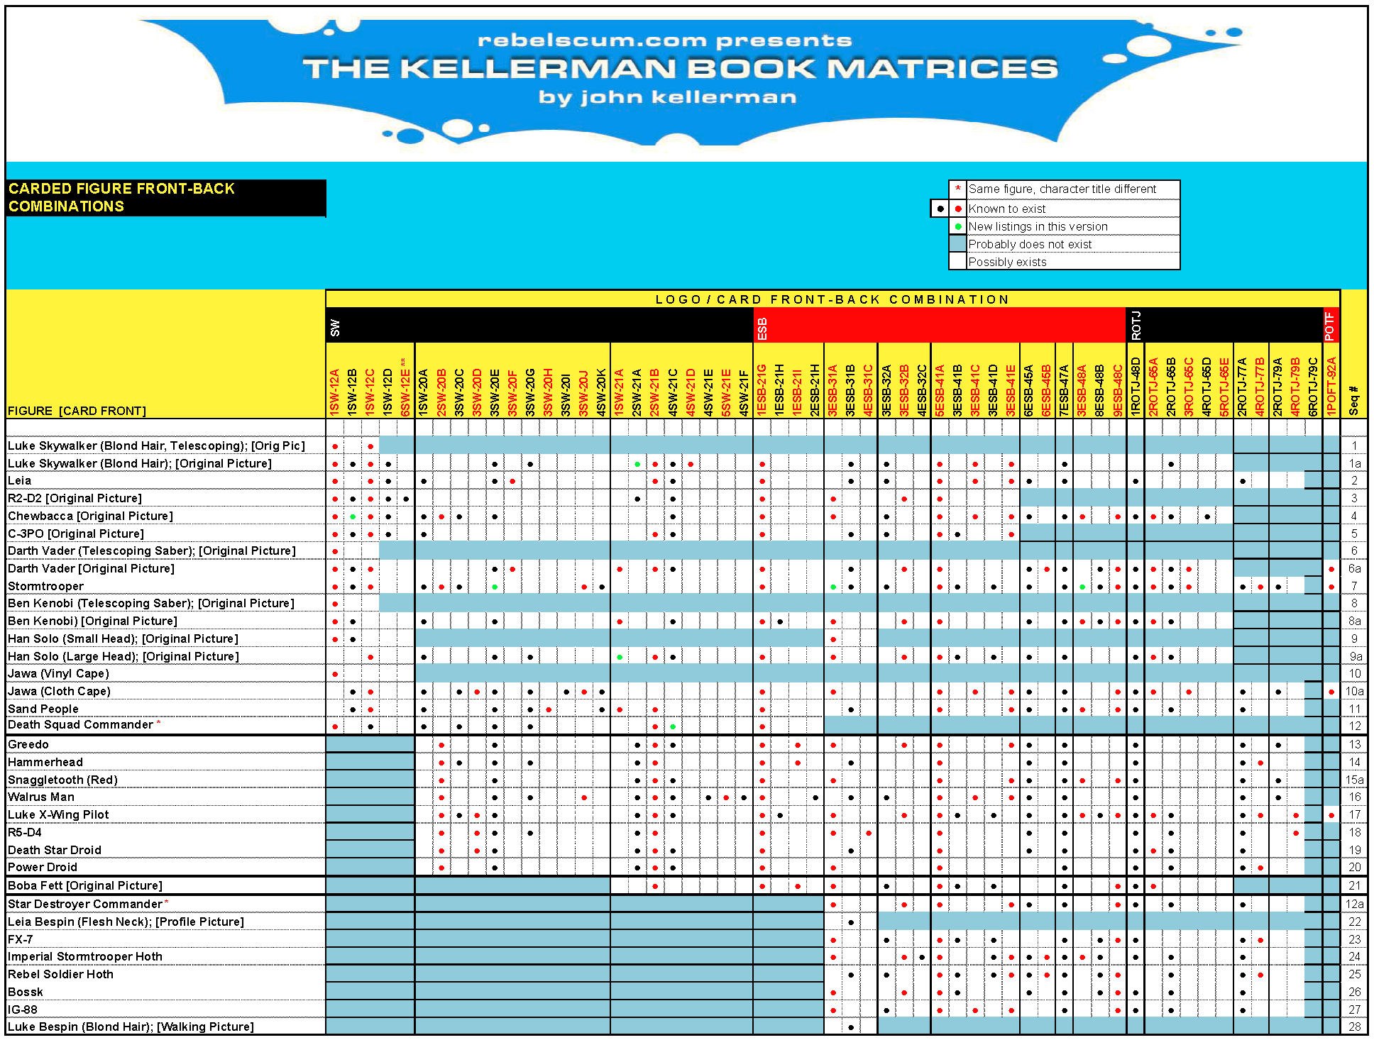Select 'Leia Bespin (Flesh Neck)' row label
Viewport: 1374px width, 1040px height.
[x=126, y=922]
